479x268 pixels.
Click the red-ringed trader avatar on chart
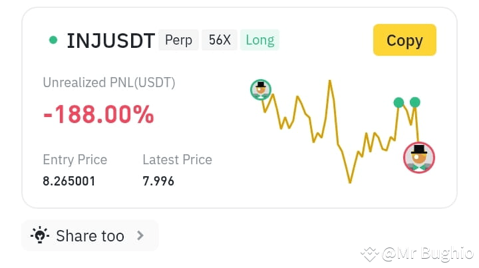point(419,158)
